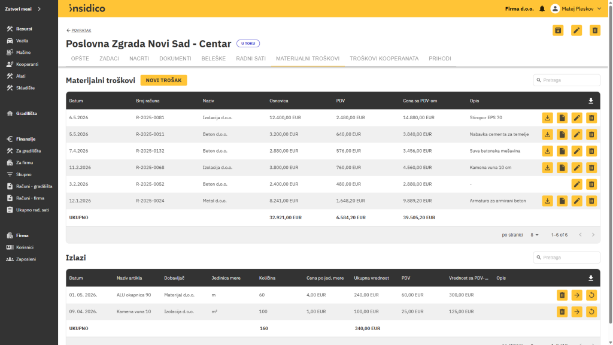Viewport: 613px width, 345px height.
Task: Open the rows per page dropdown
Action: 535,235
